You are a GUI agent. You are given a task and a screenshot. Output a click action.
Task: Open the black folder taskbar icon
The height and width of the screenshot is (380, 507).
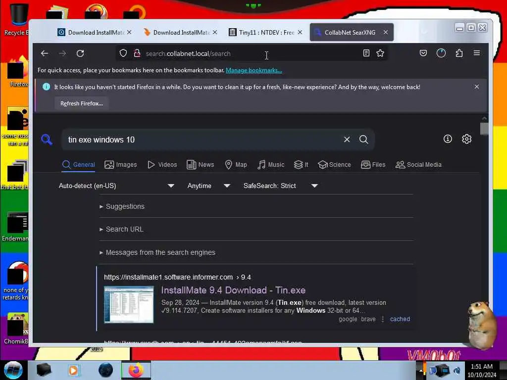[44, 370]
